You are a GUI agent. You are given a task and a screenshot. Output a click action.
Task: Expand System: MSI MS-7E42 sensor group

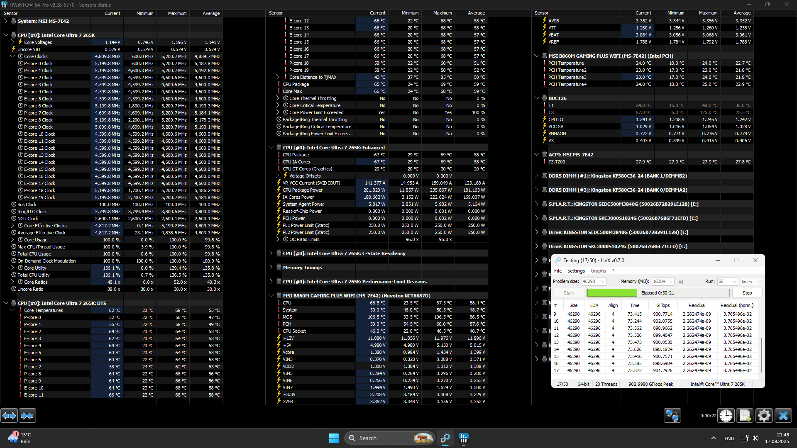click(6, 21)
